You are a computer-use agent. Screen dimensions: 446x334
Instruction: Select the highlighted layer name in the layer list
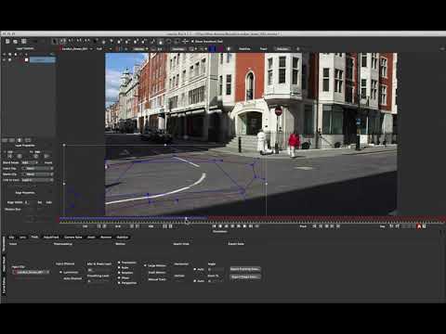42,59
